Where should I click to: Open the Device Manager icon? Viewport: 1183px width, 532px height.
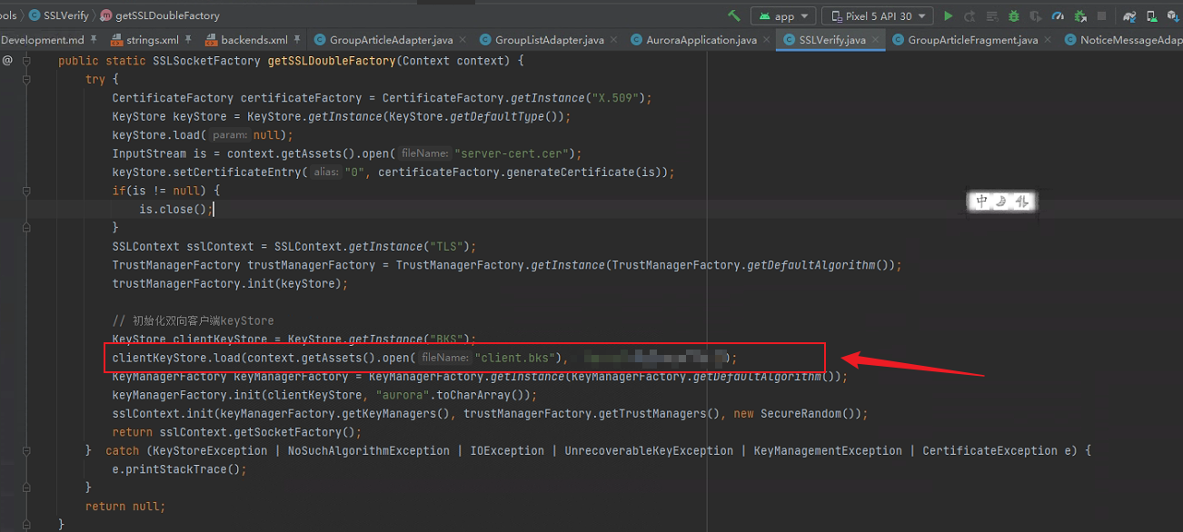click(x=1151, y=16)
